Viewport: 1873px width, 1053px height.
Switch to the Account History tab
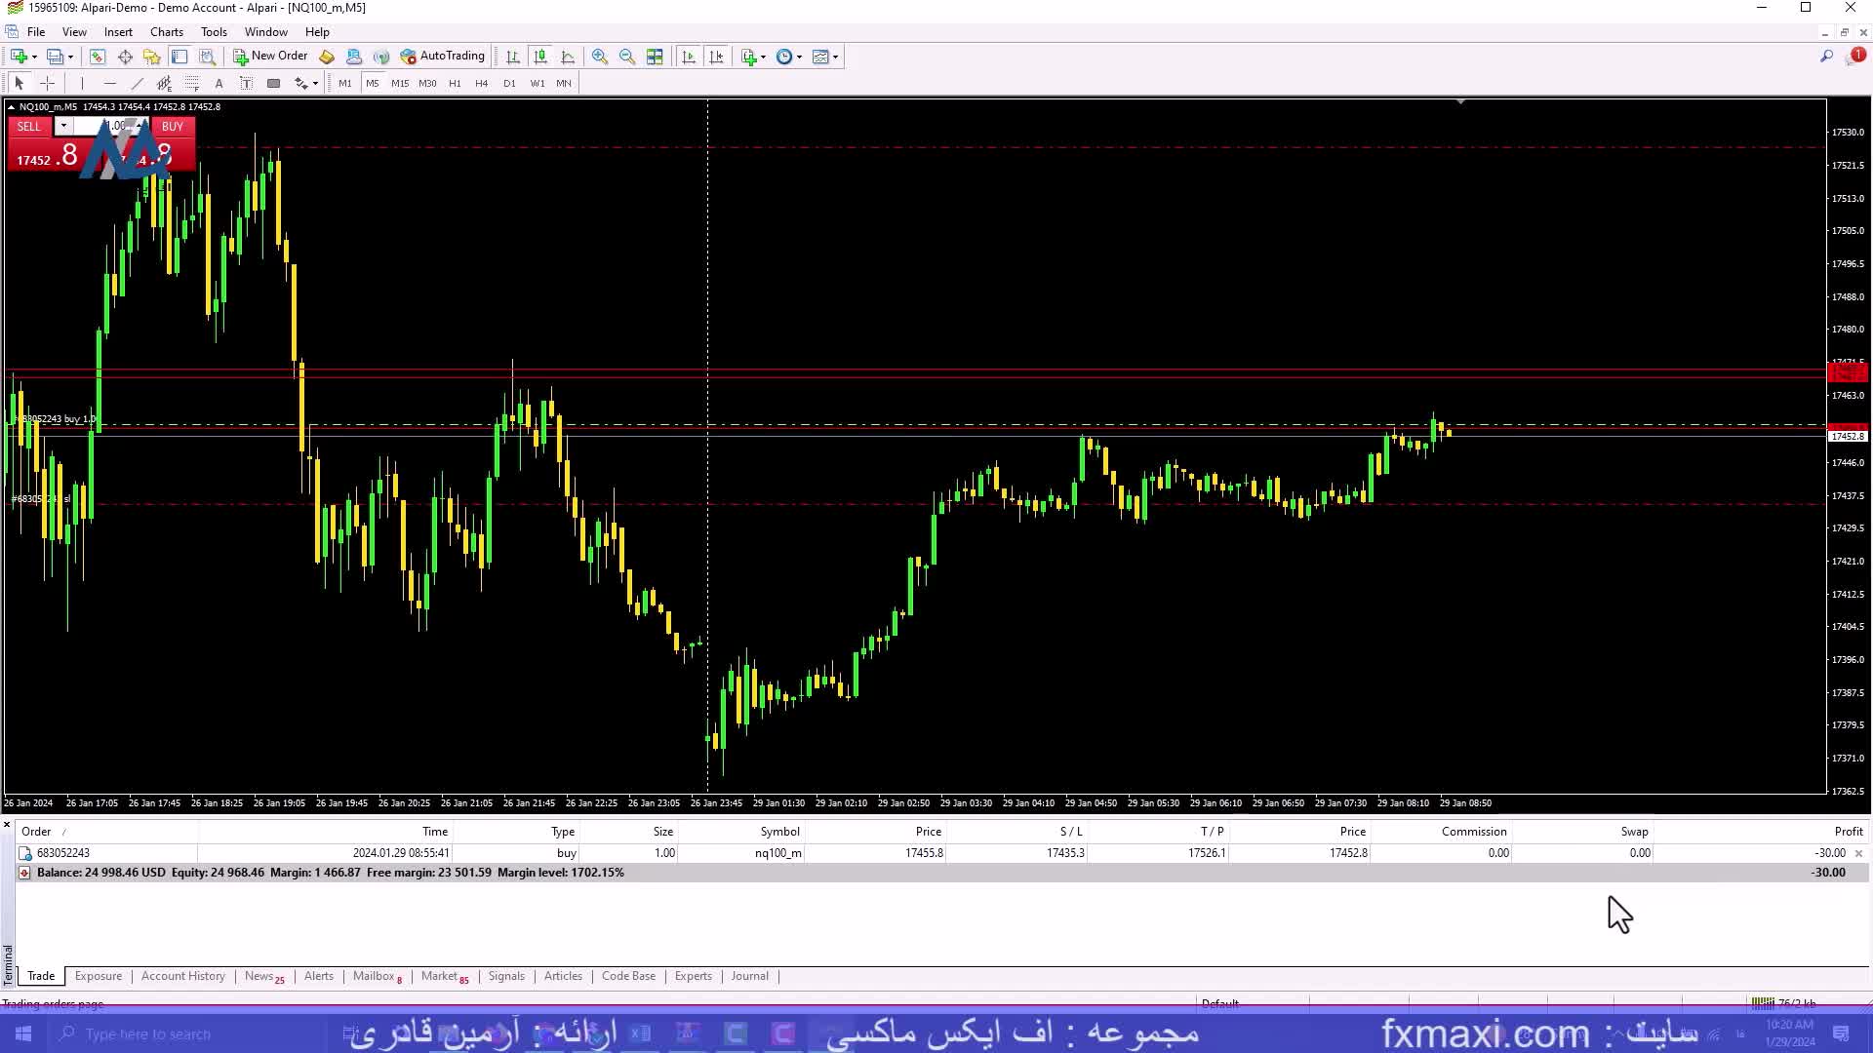tap(182, 976)
